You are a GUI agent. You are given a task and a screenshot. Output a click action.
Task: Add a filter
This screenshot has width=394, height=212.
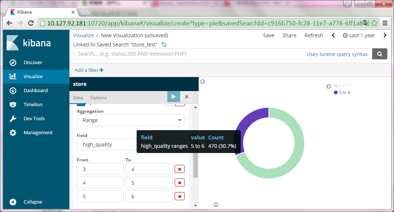click(x=89, y=70)
